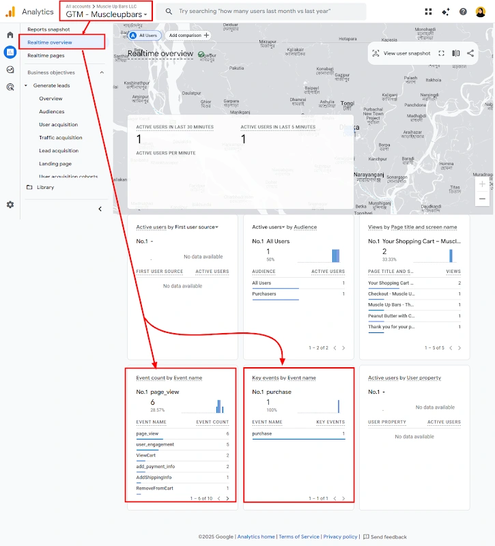Screen dimensions: 495x546
Task: Click Send feedback in footer
Action: [385, 536]
